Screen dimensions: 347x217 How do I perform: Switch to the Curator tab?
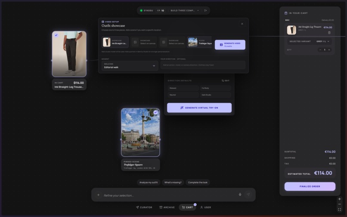[144, 207]
